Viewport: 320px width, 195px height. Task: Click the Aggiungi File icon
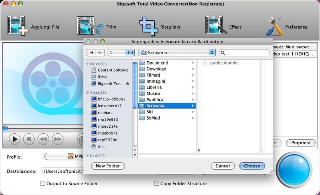[17, 25]
